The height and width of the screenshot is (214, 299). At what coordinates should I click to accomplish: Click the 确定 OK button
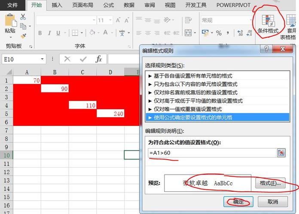click(x=238, y=202)
